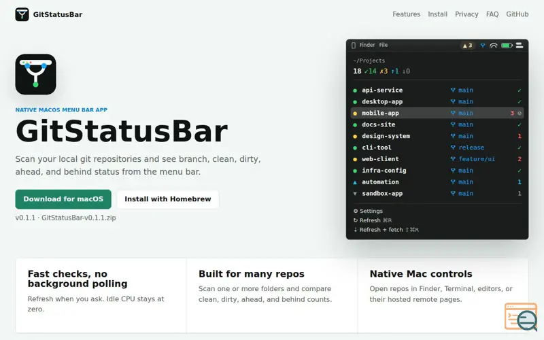Viewport: 544px width, 340px height.
Task: Click the blue 1 count on automation row
Action: 520,182
